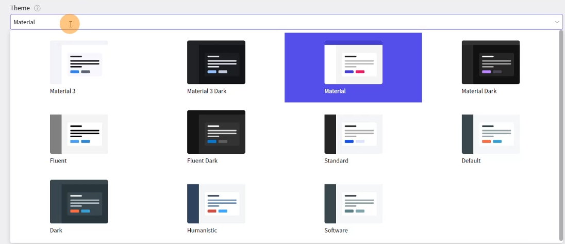Viewport: 565px width, 244px height.
Task: Click the Fluent label text
Action: 58,161
